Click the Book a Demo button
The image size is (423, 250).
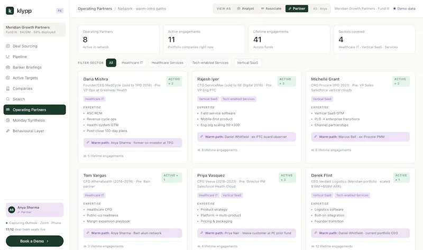click(x=34, y=241)
